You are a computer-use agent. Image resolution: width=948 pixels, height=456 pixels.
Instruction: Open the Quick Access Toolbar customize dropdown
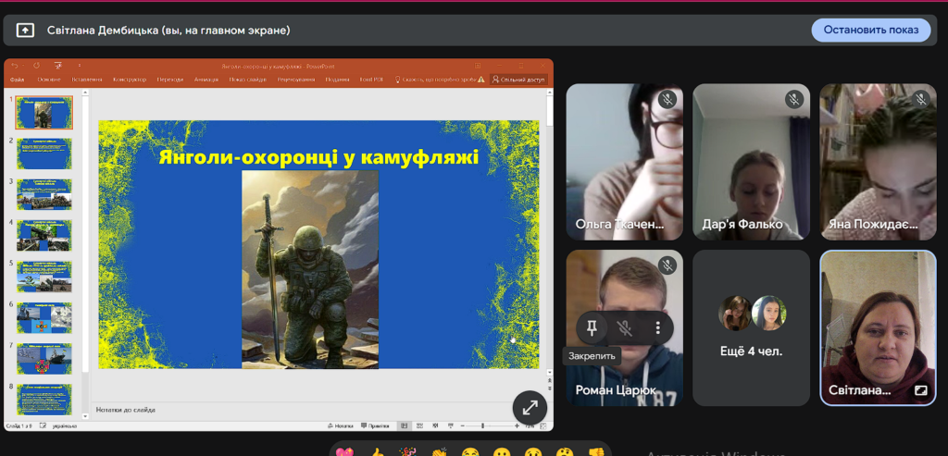click(80, 66)
